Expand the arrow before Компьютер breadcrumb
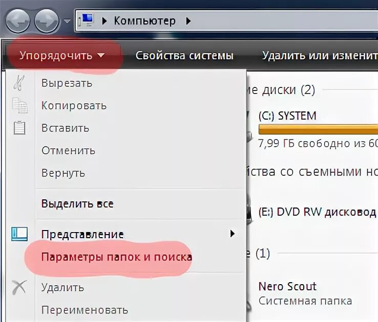Viewport: 378px width, 322px height. click(x=104, y=21)
